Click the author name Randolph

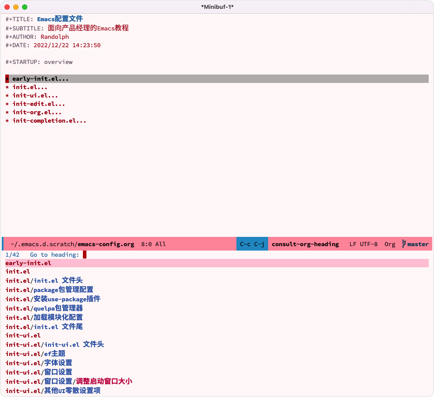[55, 37]
